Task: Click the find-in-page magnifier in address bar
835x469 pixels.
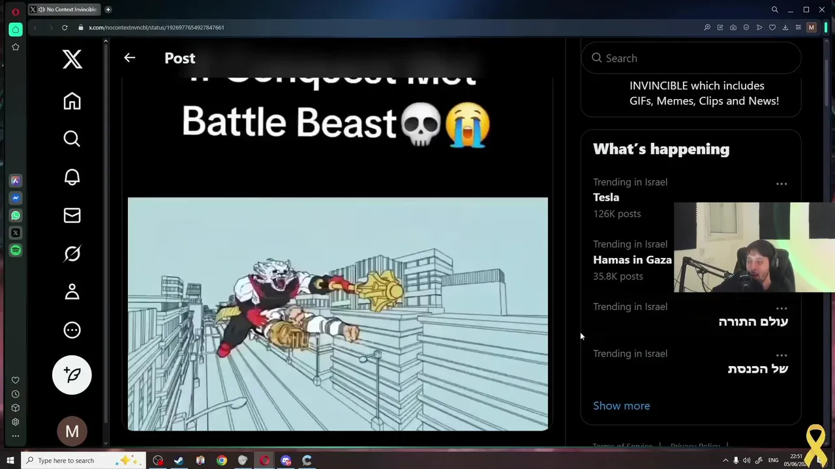Action: tap(707, 27)
